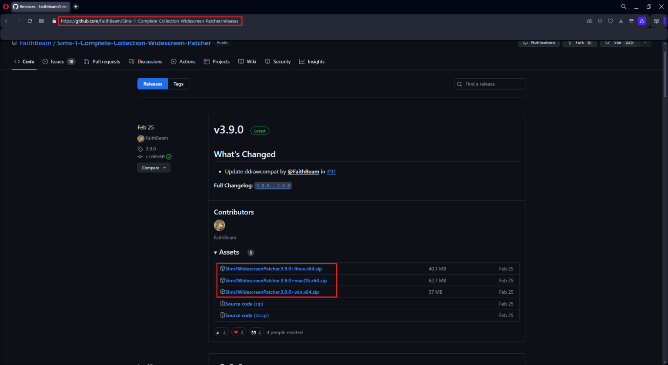Screen dimensions: 668x365
Task: Click the Find a release search field
Action: (493, 84)
